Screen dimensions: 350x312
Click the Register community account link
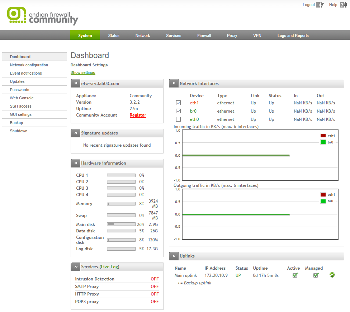point(138,115)
